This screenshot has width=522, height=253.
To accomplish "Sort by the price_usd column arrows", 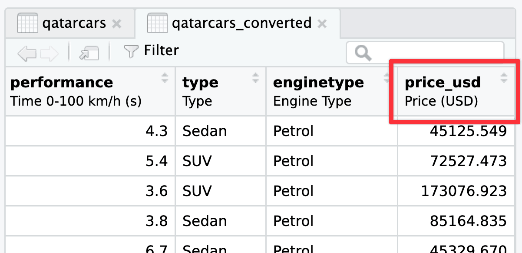I will (x=504, y=78).
